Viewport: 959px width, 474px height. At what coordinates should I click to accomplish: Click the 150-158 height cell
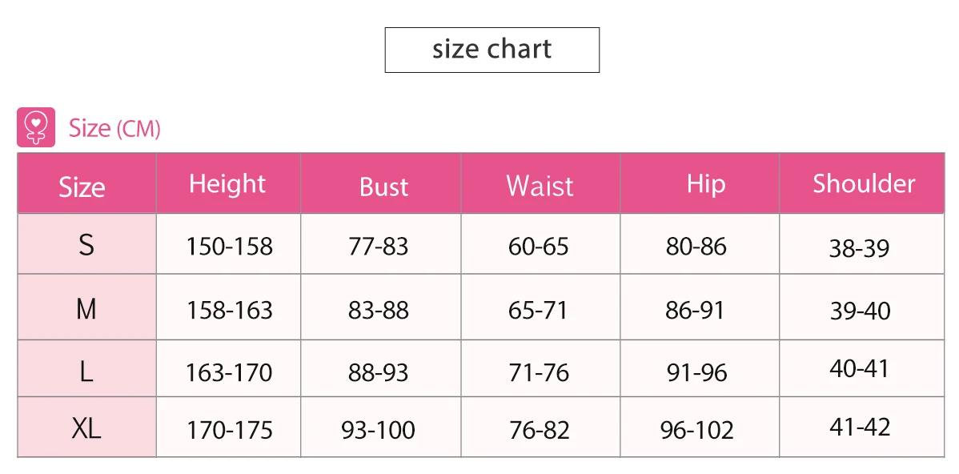[228, 243]
